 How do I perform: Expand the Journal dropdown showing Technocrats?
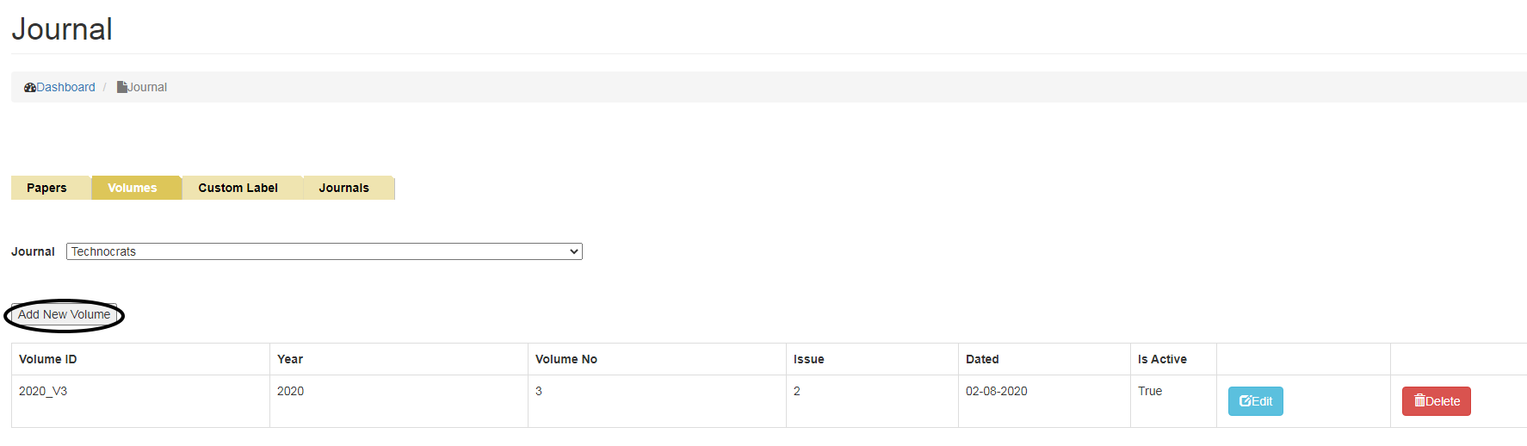coord(324,251)
